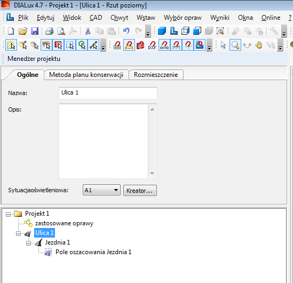Viewport: 293px width, 283px height.
Task: Expand standard toolbar overflow options
Action: (148, 32)
